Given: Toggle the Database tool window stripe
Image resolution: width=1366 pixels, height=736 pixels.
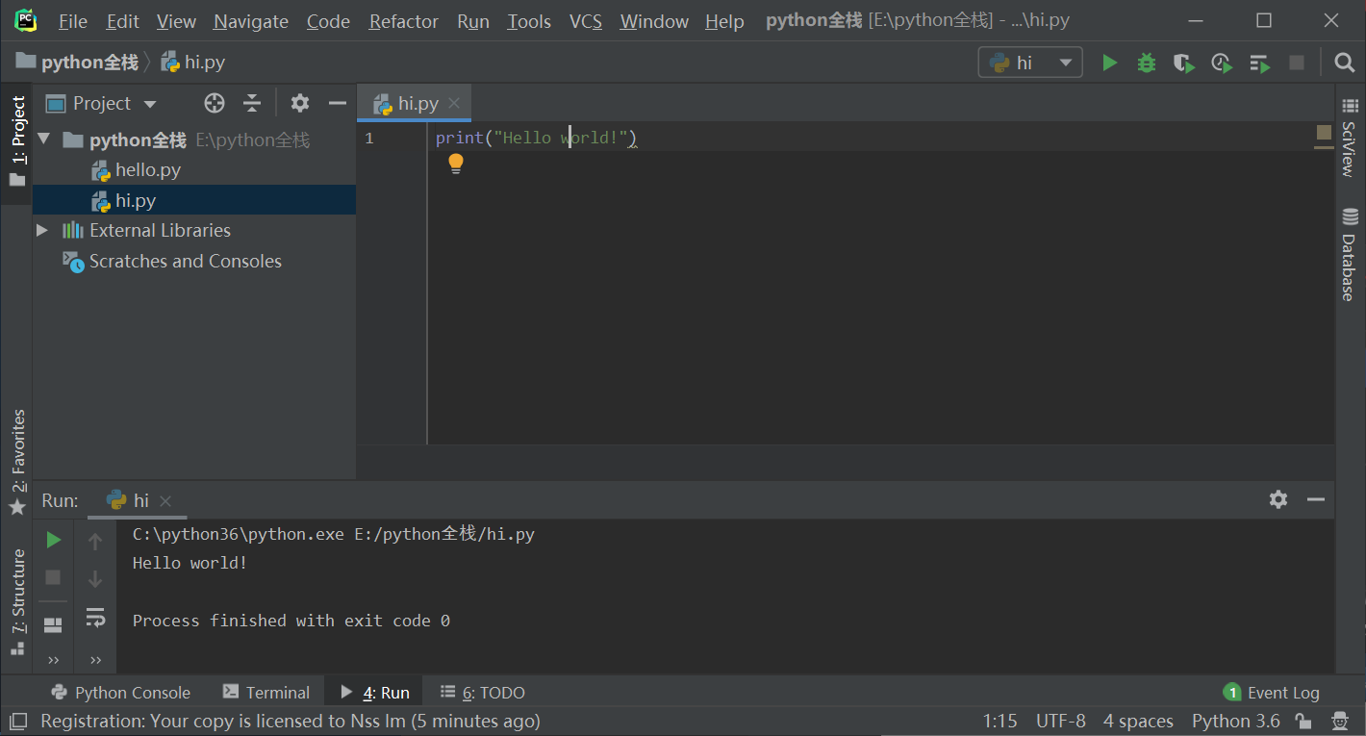Looking at the screenshot, I should (x=1350, y=254).
